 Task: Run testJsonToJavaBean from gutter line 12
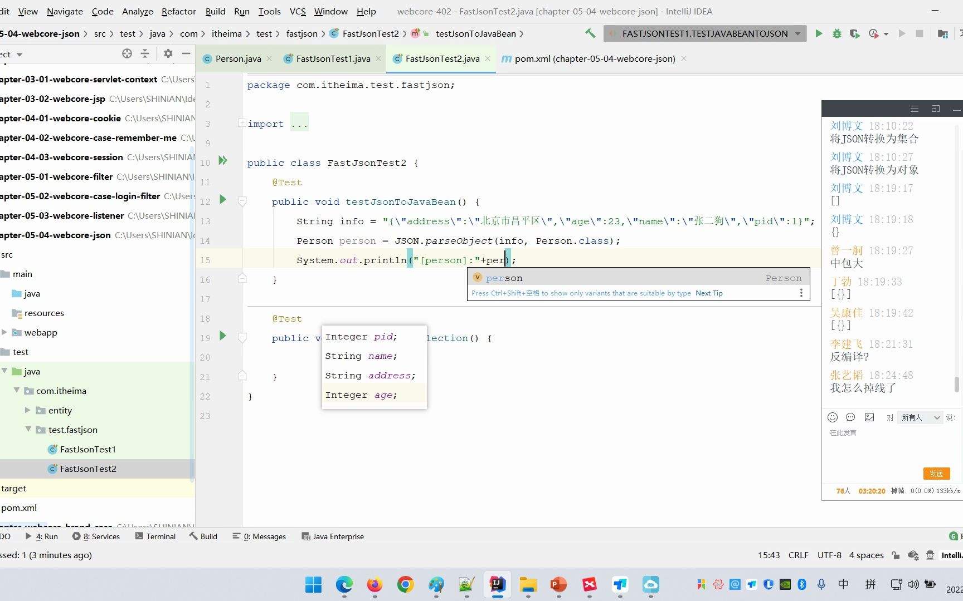[x=223, y=199]
